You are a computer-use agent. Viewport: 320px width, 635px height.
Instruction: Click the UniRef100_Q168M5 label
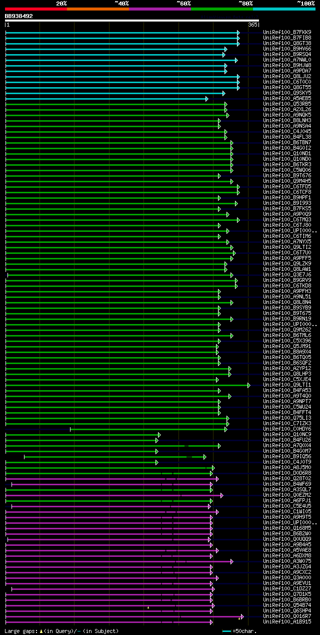pyautogui.click(x=287, y=528)
